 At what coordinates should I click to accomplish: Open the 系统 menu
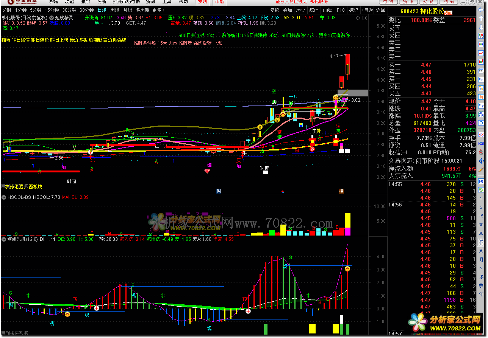pyautogui.click(x=53, y=2)
